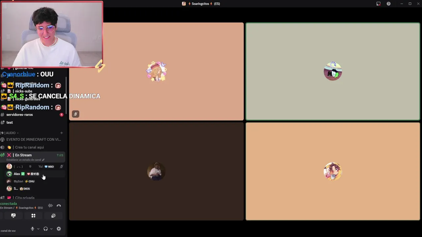Click the disconnect call phone icon

(59, 206)
